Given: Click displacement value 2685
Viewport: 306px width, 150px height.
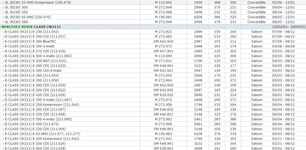Looking at the screenshot, I should [198, 51].
